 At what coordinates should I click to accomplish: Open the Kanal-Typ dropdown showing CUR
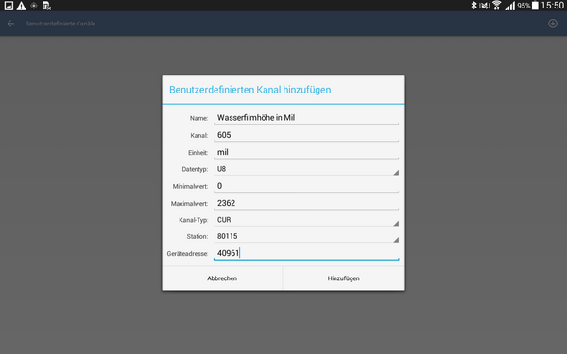[x=306, y=220]
